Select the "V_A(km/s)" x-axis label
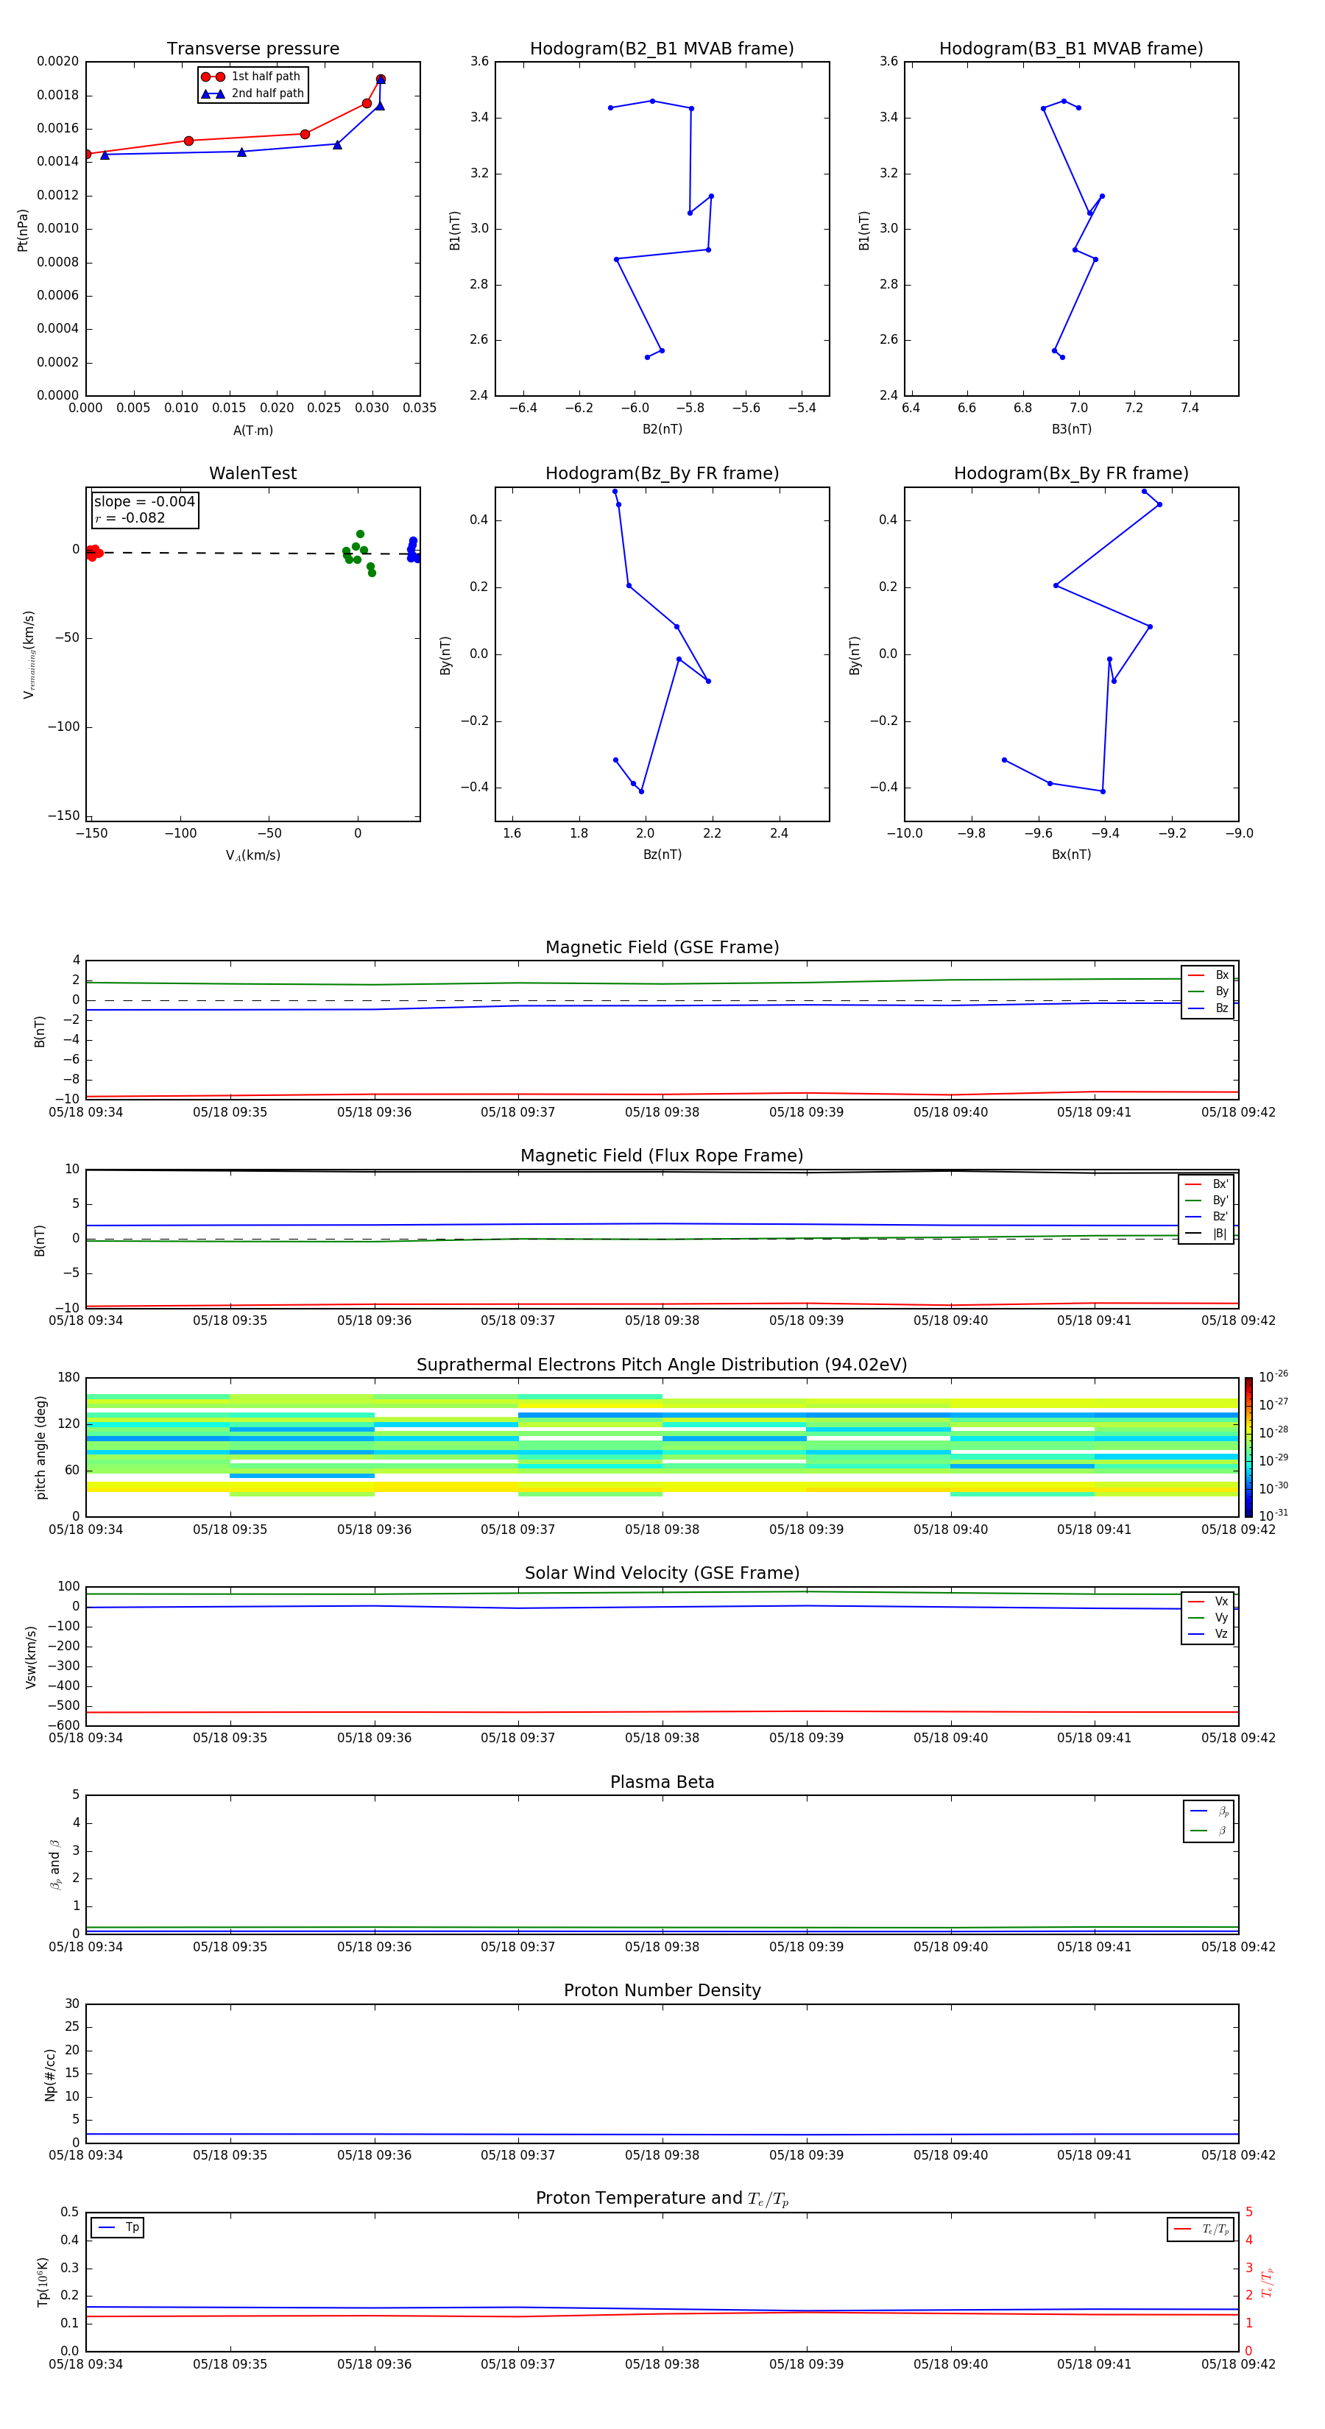The width and height of the screenshot is (1325, 2429). pyautogui.click(x=252, y=855)
